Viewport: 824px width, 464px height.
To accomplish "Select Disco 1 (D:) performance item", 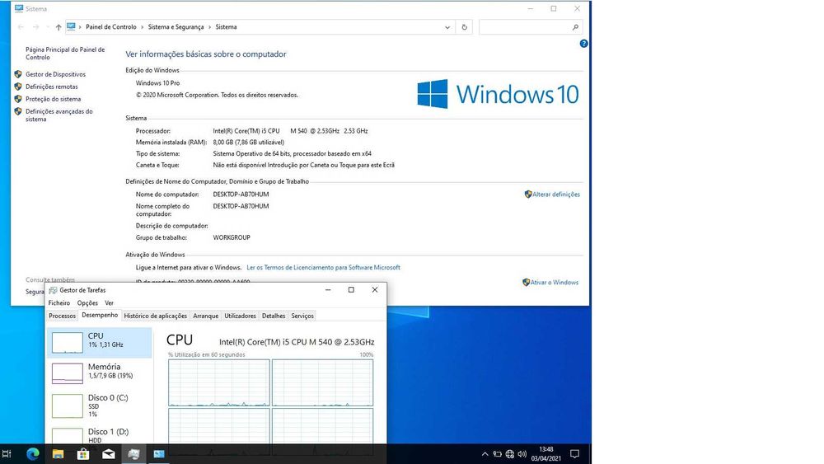I will tap(100, 435).
